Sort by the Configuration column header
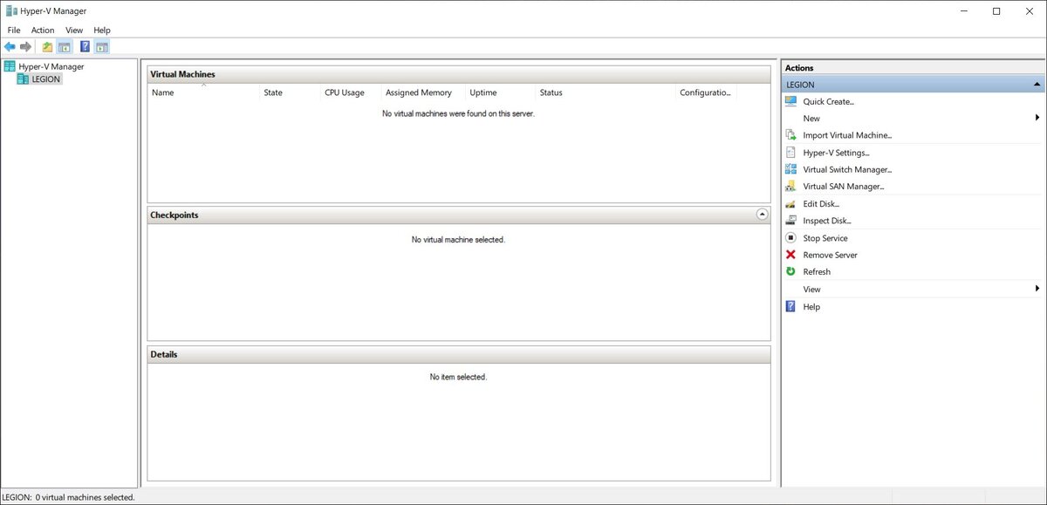The image size is (1047, 505). (706, 92)
